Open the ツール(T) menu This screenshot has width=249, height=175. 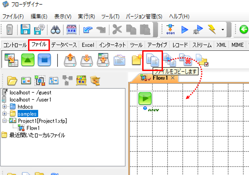110,17
